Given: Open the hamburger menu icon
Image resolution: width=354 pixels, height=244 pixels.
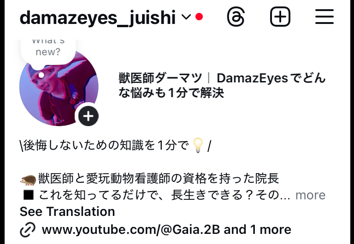Looking at the screenshot, I should 324,17.
